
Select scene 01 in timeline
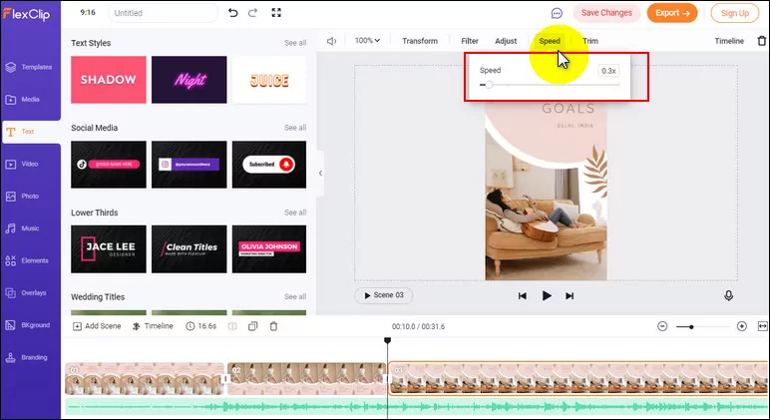click(x=145, y=379)
